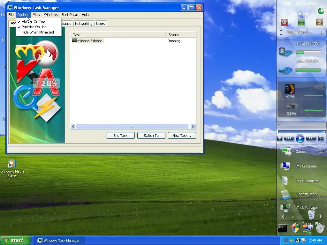Open the Windows menu in Task Manager

(x=51, y=15)
